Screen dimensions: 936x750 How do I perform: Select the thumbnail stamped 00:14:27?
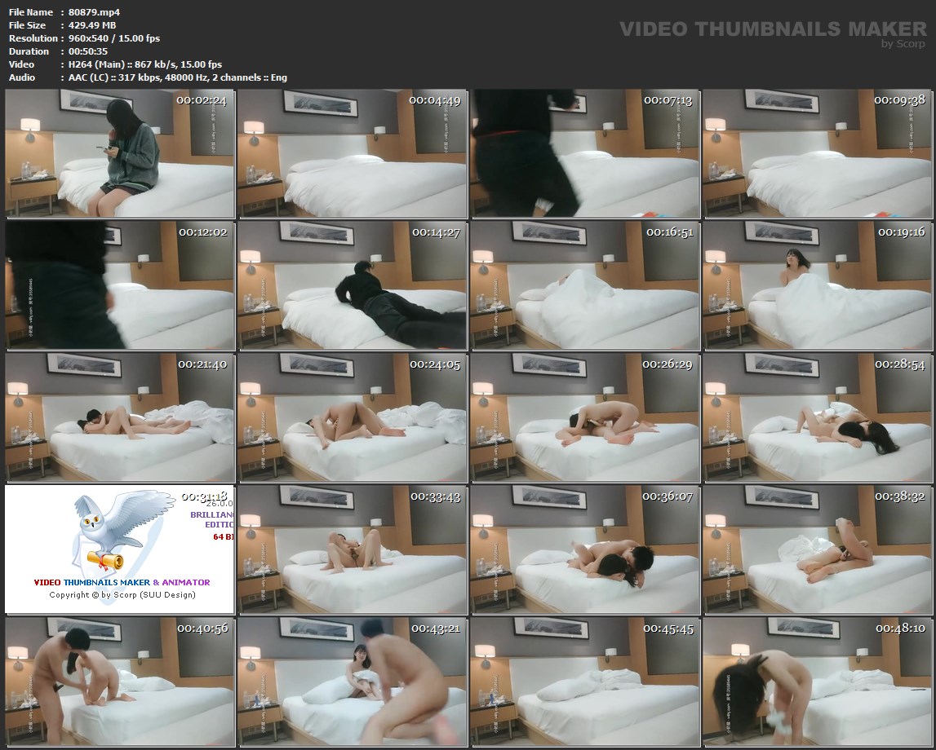353,285
